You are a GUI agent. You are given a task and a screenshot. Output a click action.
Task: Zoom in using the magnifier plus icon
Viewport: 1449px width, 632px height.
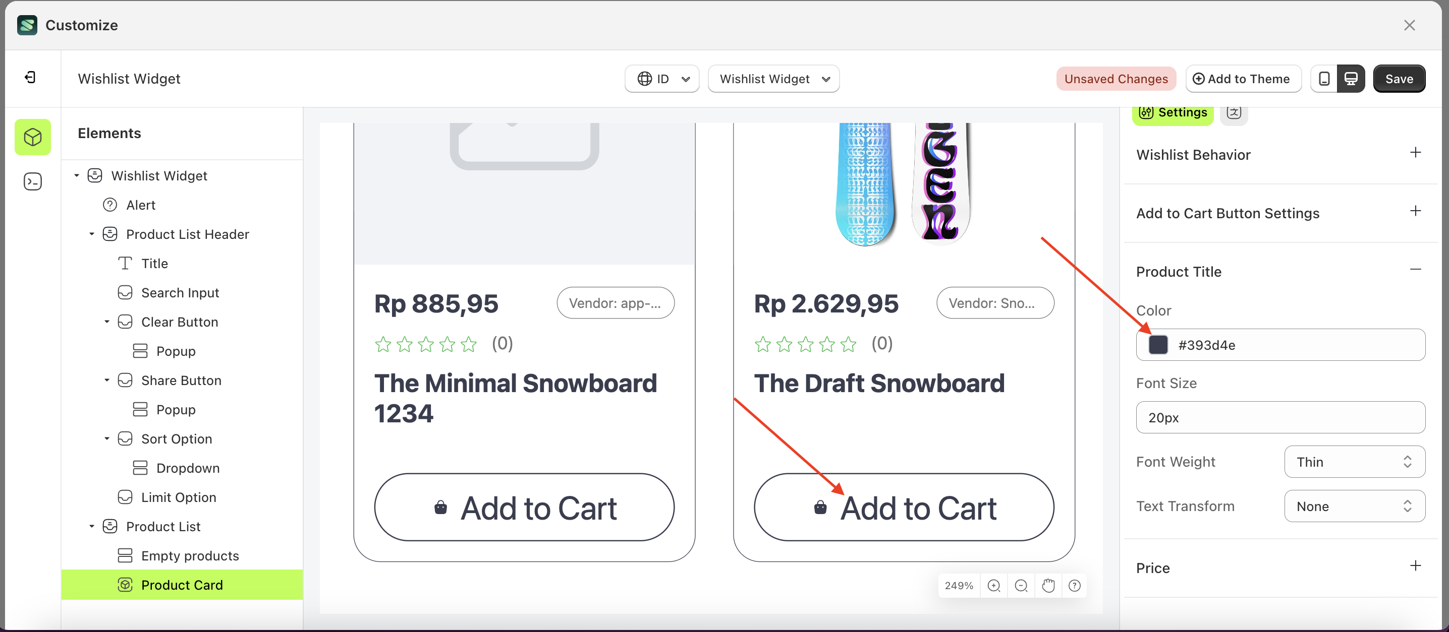coord(994,585)
